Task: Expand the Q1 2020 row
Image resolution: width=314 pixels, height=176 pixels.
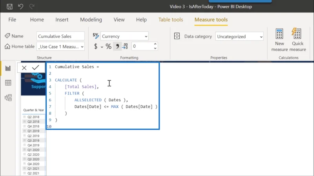Action: click(x=24, y=150)
